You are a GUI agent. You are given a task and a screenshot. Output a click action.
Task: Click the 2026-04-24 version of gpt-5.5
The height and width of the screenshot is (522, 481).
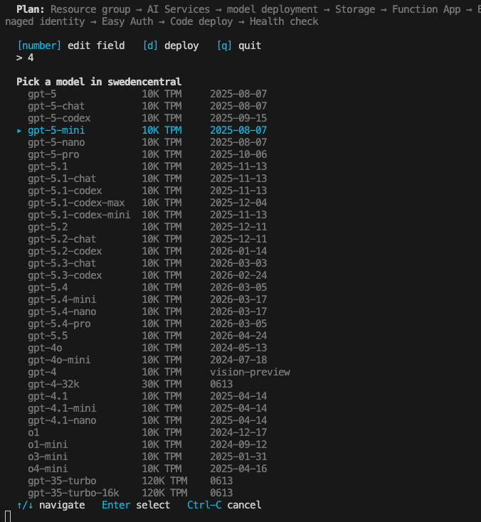pyautogui.click(x=238, y=336)
